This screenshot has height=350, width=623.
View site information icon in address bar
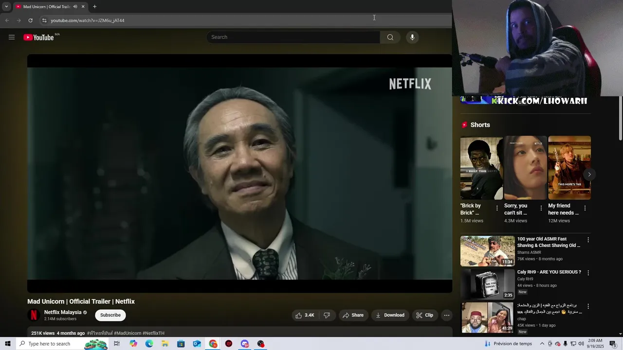click(x=44, y=20)
